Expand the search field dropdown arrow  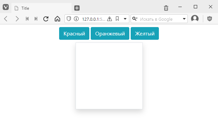pyautogui.click(x=184, y=19)
